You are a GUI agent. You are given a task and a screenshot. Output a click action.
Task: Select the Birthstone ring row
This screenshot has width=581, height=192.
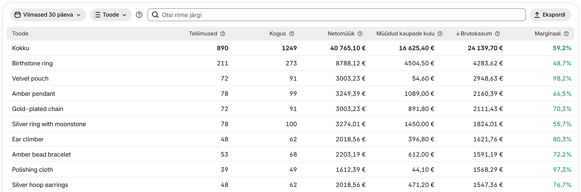pos(290,63)
